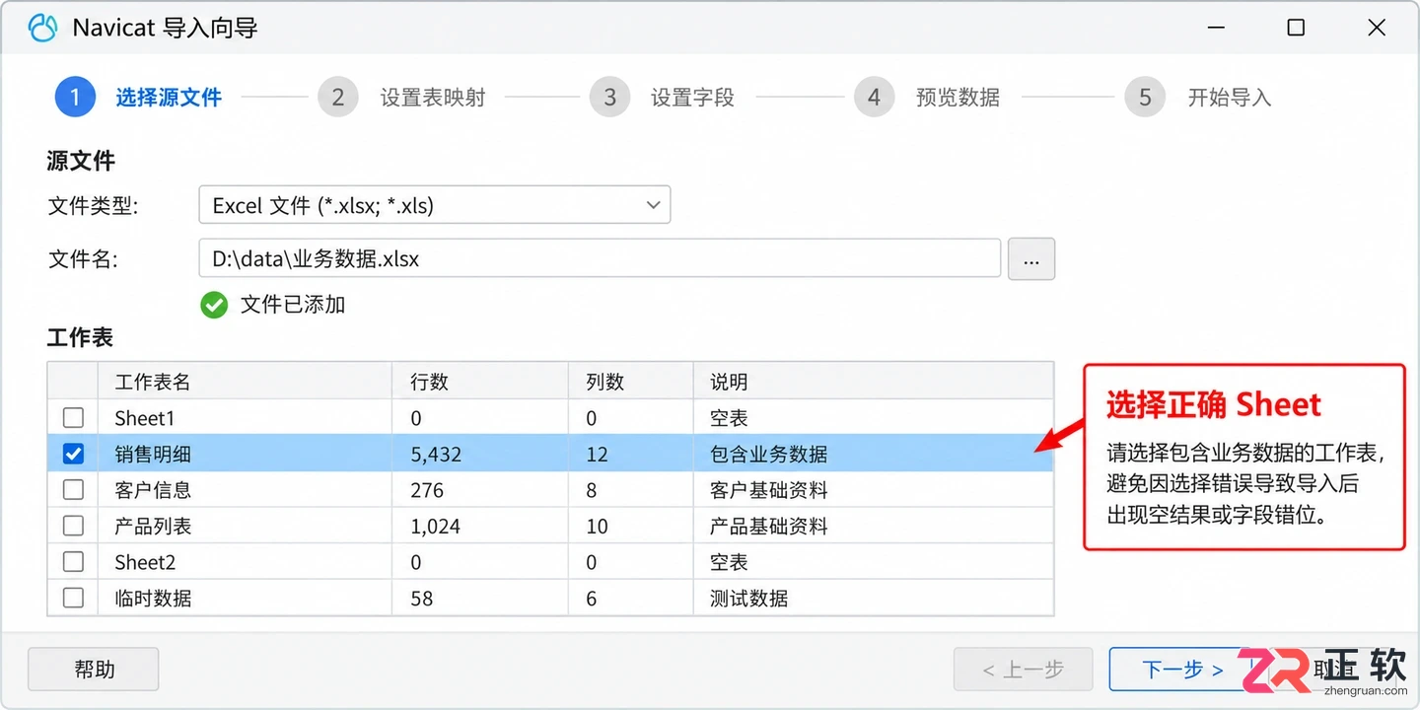Click the 工作表名 column header
This screenshot has height=710, width=1420.
(x=247, y=382)
